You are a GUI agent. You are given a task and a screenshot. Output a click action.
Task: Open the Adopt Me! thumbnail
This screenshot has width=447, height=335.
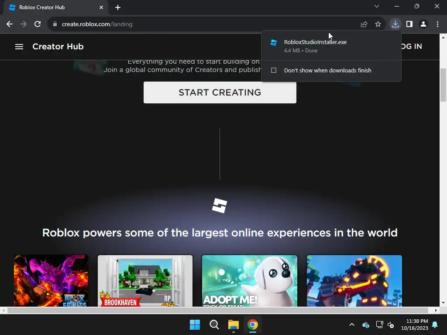pyautogui.click(x=250, y=280)
